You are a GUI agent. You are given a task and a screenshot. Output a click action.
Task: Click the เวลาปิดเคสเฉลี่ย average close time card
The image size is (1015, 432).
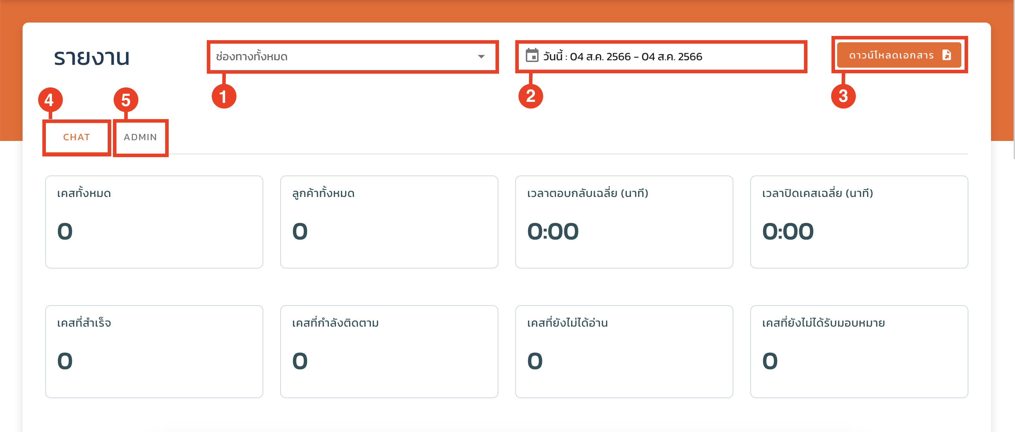click(859, 222)
